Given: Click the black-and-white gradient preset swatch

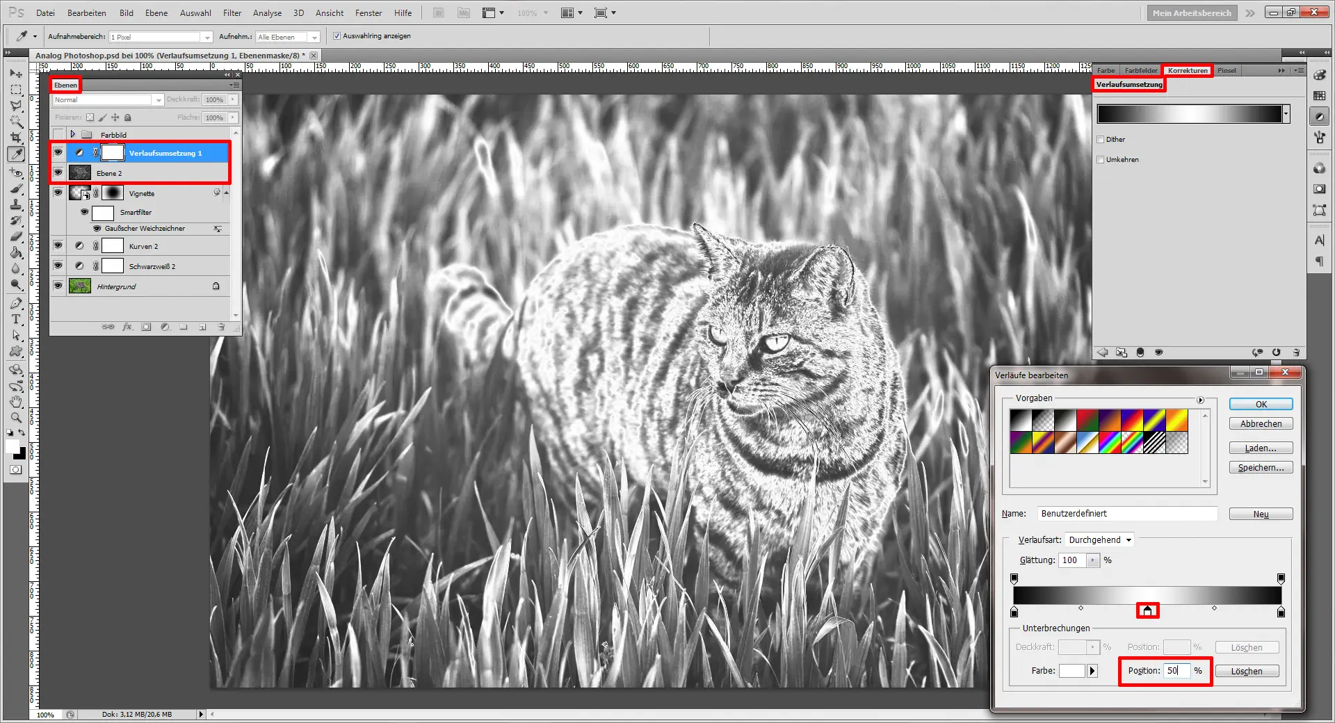Looking at the screenshot, I should click(1021, 421).
